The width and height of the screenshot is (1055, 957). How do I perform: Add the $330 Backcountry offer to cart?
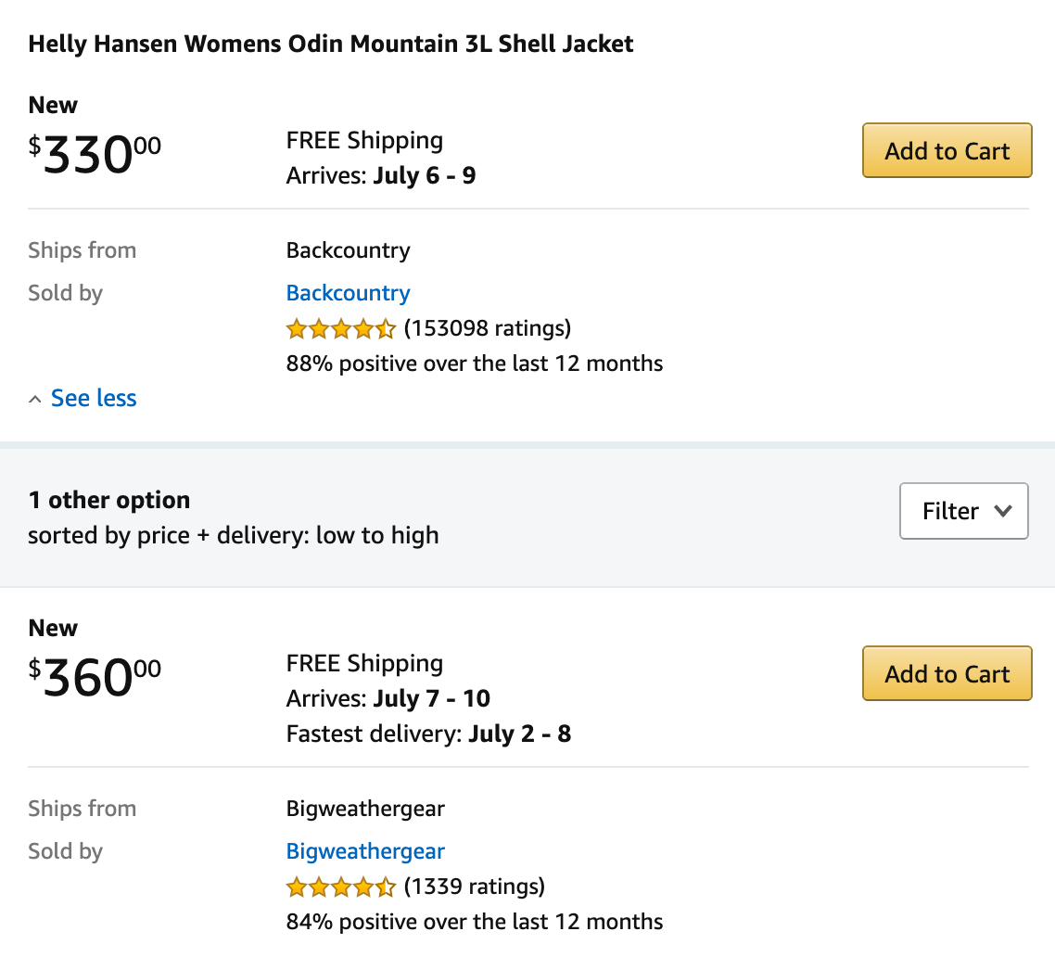point(947,150)
